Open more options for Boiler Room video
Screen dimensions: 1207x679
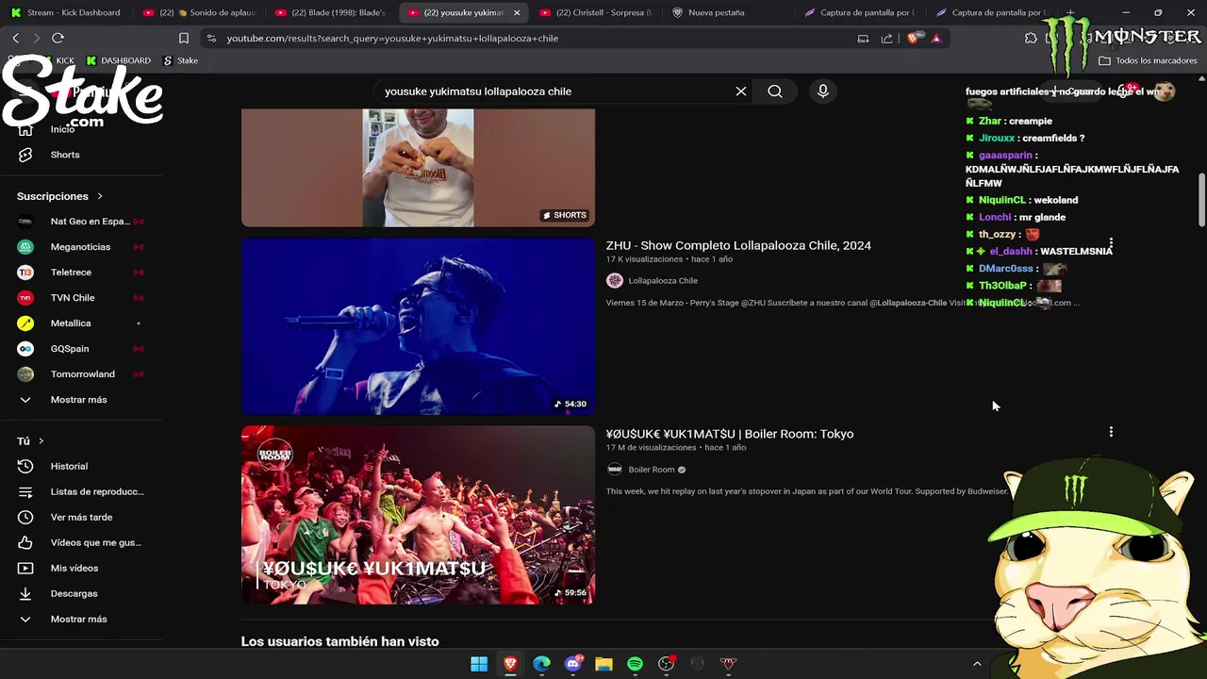1111,432
